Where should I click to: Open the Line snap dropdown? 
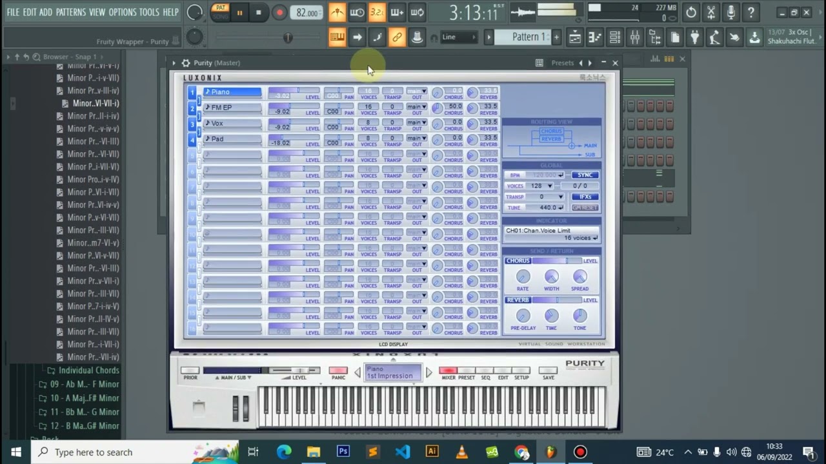click(458, 37)
